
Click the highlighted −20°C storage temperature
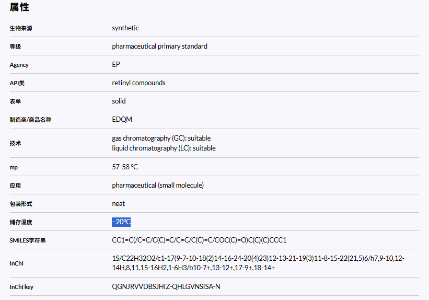[x=121, y=222]
